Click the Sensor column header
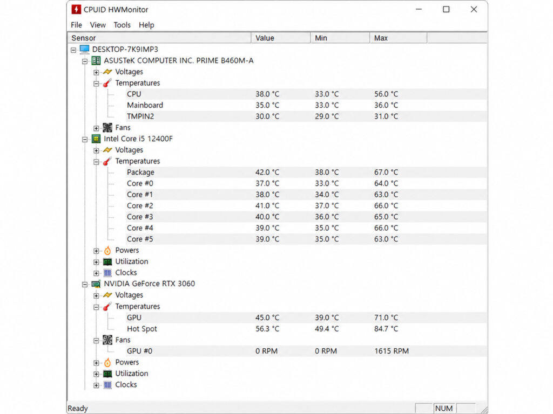Viewport: 553px width, 414px height. pyautogui.click(x=159, y=38)
